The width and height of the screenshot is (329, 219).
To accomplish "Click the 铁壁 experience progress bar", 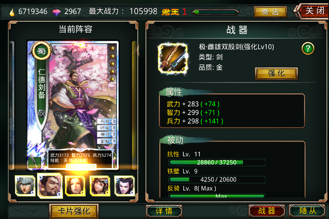I will [x=217, y=180].
